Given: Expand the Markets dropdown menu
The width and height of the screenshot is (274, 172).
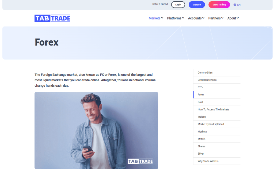Looking at the screenshot, I should coord(156,18).
